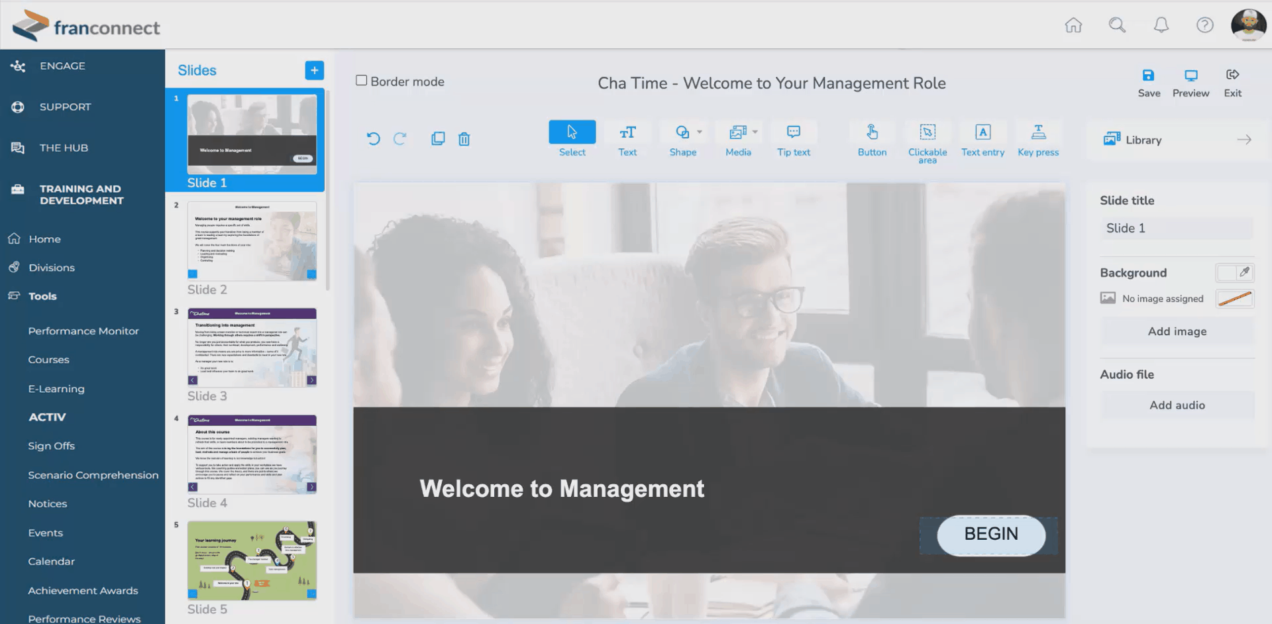Delete with the trash icon
This screenshot has width=1272, height=624.
464,138
